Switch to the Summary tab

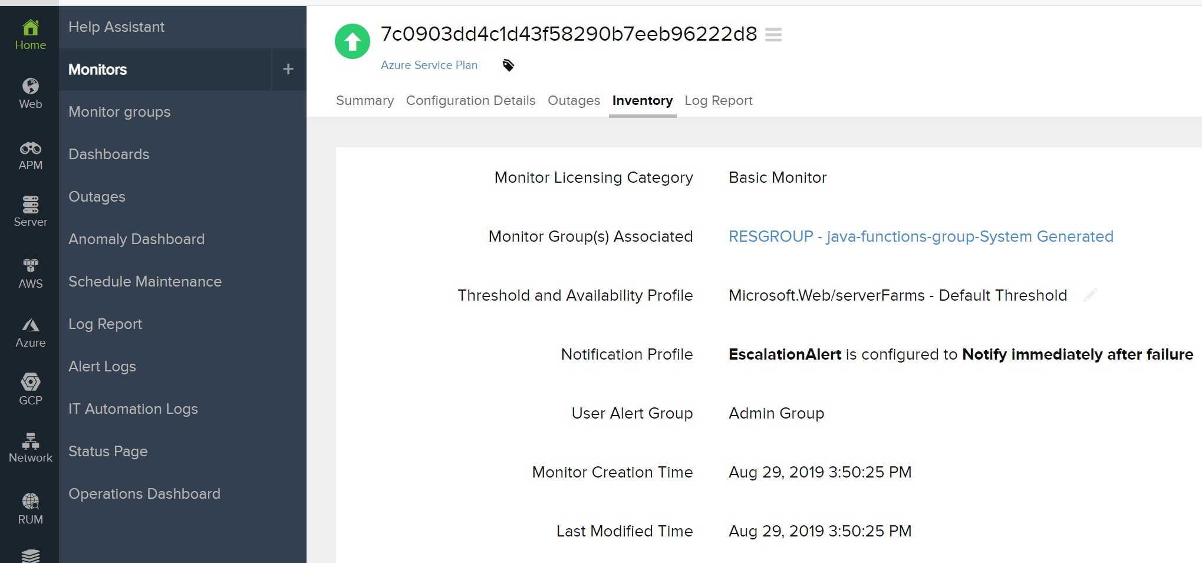(365, 101)
